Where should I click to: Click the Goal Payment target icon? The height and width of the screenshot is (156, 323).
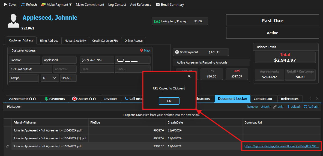click(177, 52)
